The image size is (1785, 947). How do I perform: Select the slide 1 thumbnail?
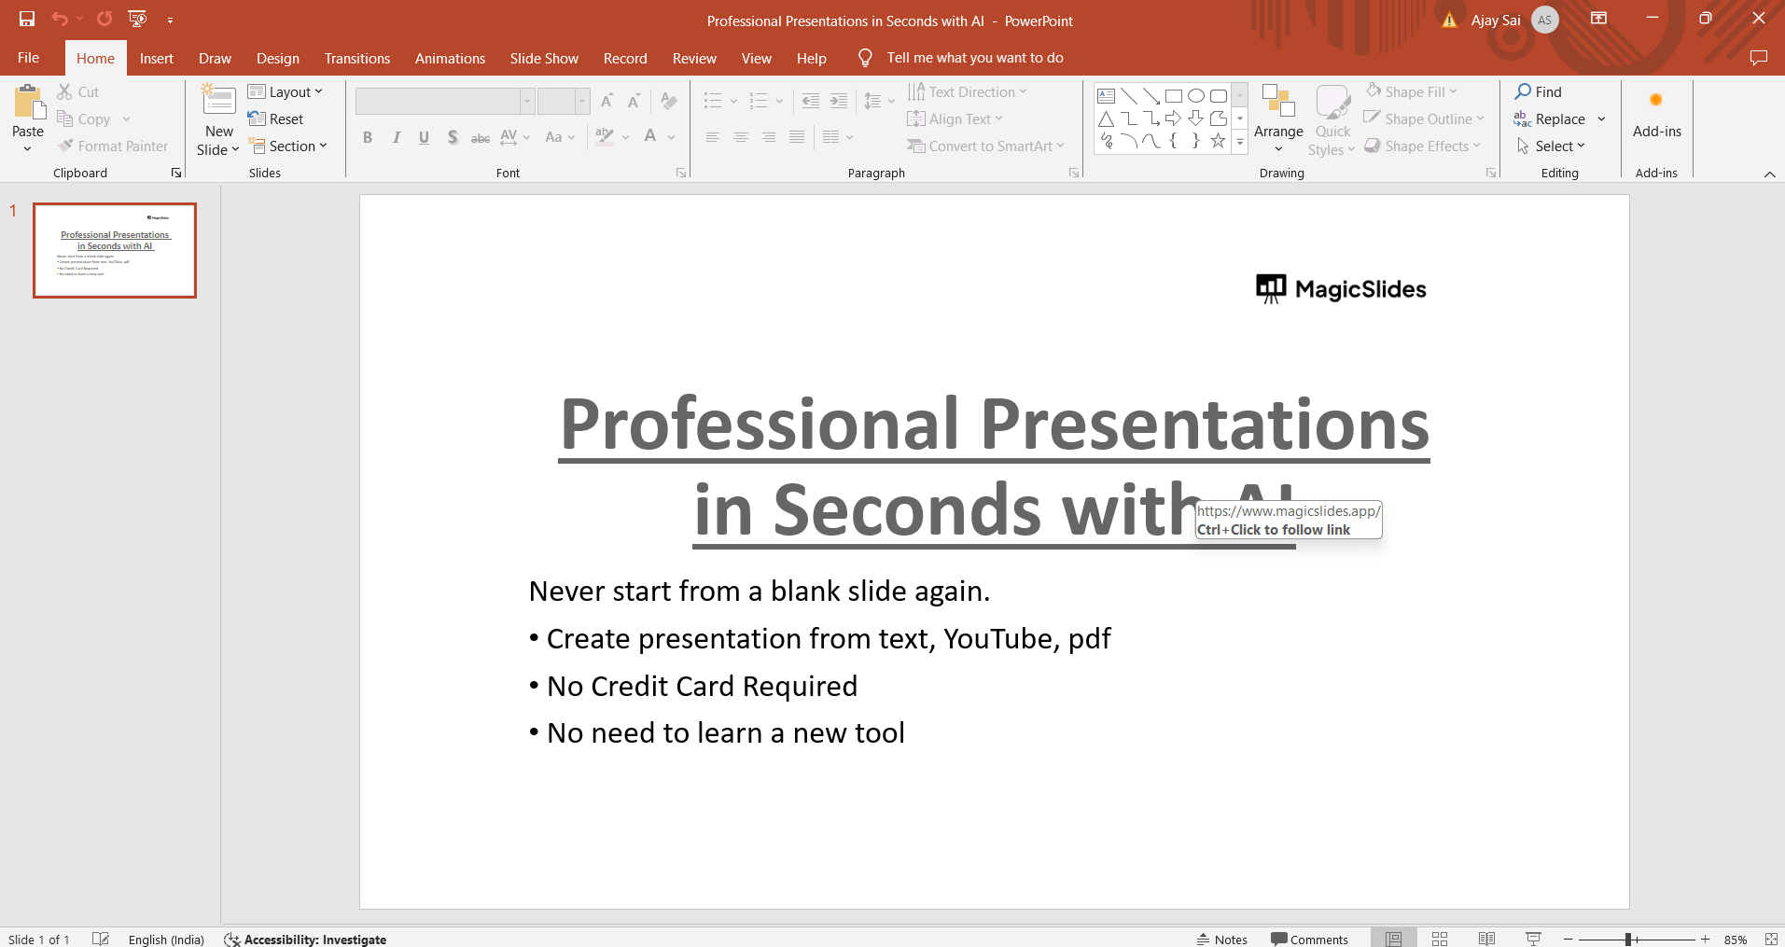click(x=115, y=250)
